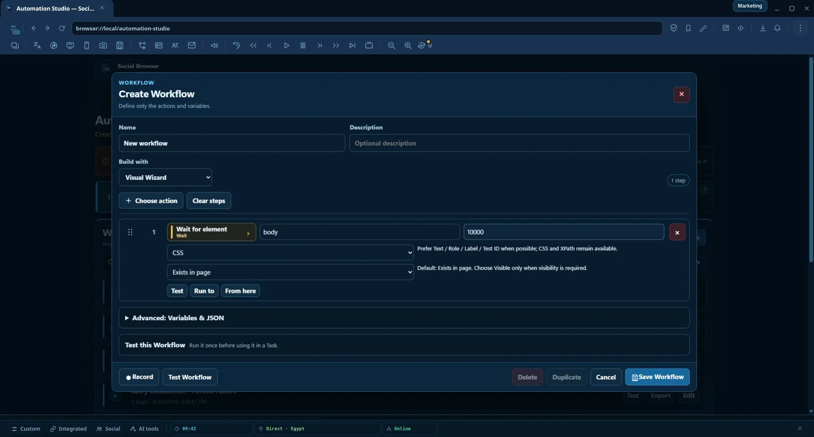Click the Direct · Egypt connection status

(x=318, y=429)
